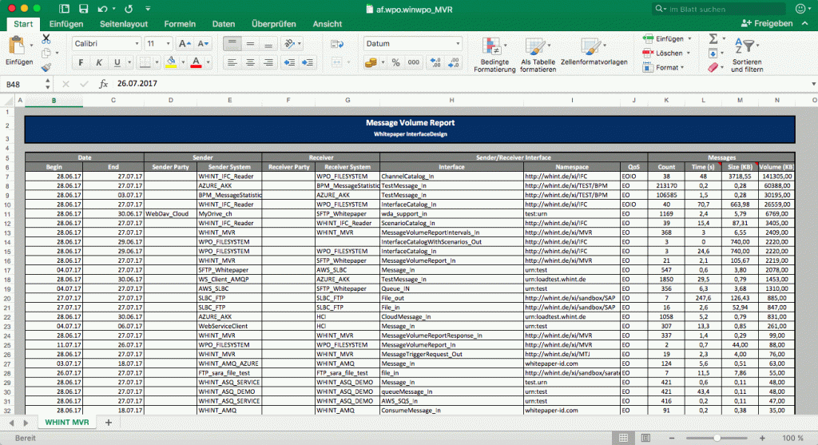Click the Save icon in title bar
Screen dimensions: 818x445
83,9
